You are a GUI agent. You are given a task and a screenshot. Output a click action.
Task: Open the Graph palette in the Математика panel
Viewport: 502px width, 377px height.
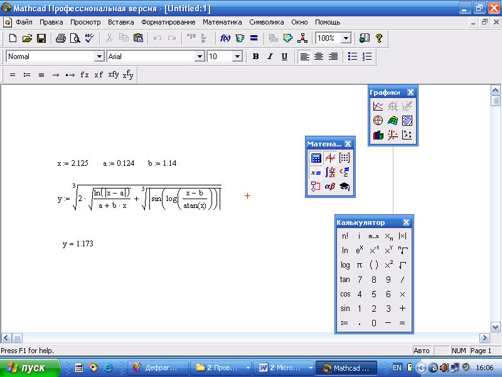[330, 158]
